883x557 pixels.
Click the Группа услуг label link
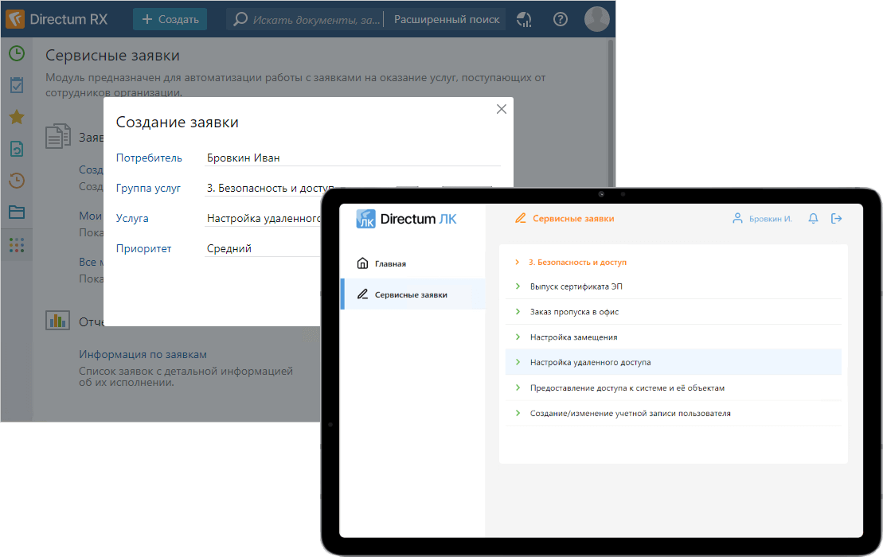click(148, 189)
